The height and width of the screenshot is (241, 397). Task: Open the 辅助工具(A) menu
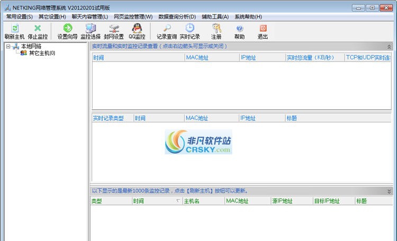click(x=215, y=17)
